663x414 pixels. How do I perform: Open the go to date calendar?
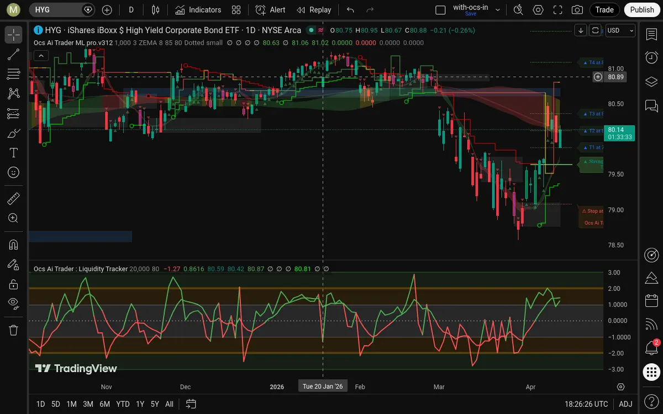191,404
